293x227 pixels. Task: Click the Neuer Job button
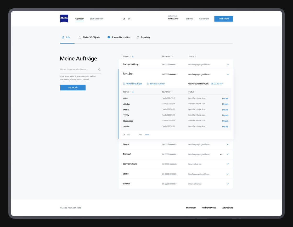[73, 88]
